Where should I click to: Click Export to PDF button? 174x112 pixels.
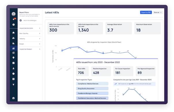click(146, 12)
